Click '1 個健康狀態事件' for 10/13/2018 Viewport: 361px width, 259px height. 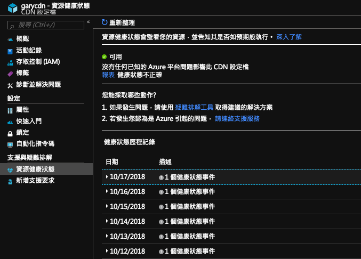pyautogui.click(x=190, y=237)
